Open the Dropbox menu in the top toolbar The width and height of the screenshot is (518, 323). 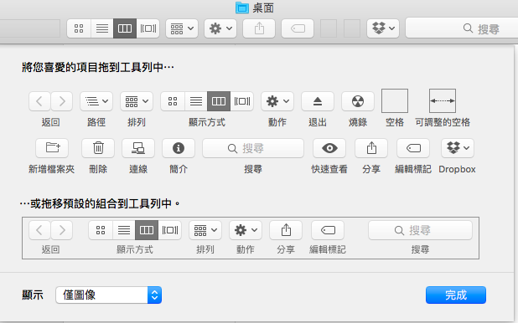point(383,28)
